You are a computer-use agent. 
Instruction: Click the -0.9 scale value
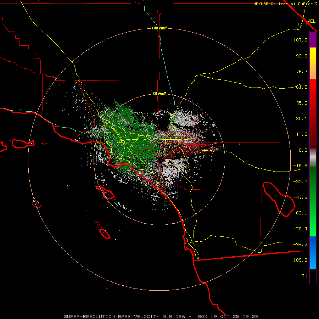tap(302, 150)
